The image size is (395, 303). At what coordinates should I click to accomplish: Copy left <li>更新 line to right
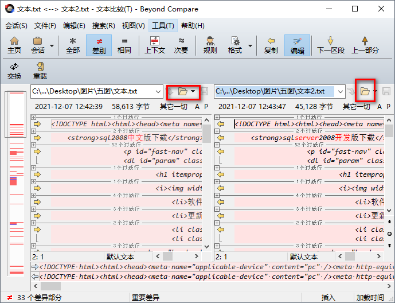point(37,216)
